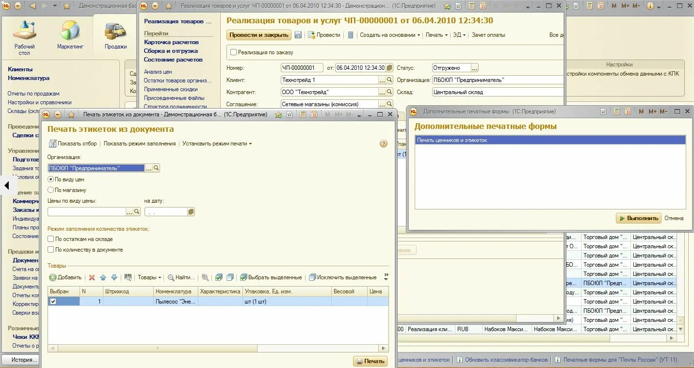Click magnifier icon next to Организация field
Image resolution: width=694 pixels, height=368 pixels.
point(156,168)
